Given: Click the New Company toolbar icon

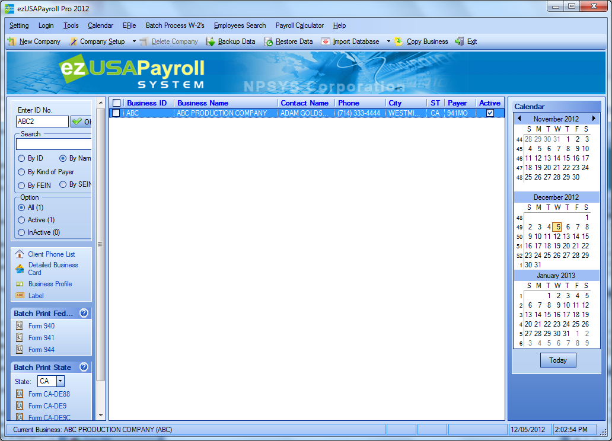Looking at the screenshot, I should point(12,41).
